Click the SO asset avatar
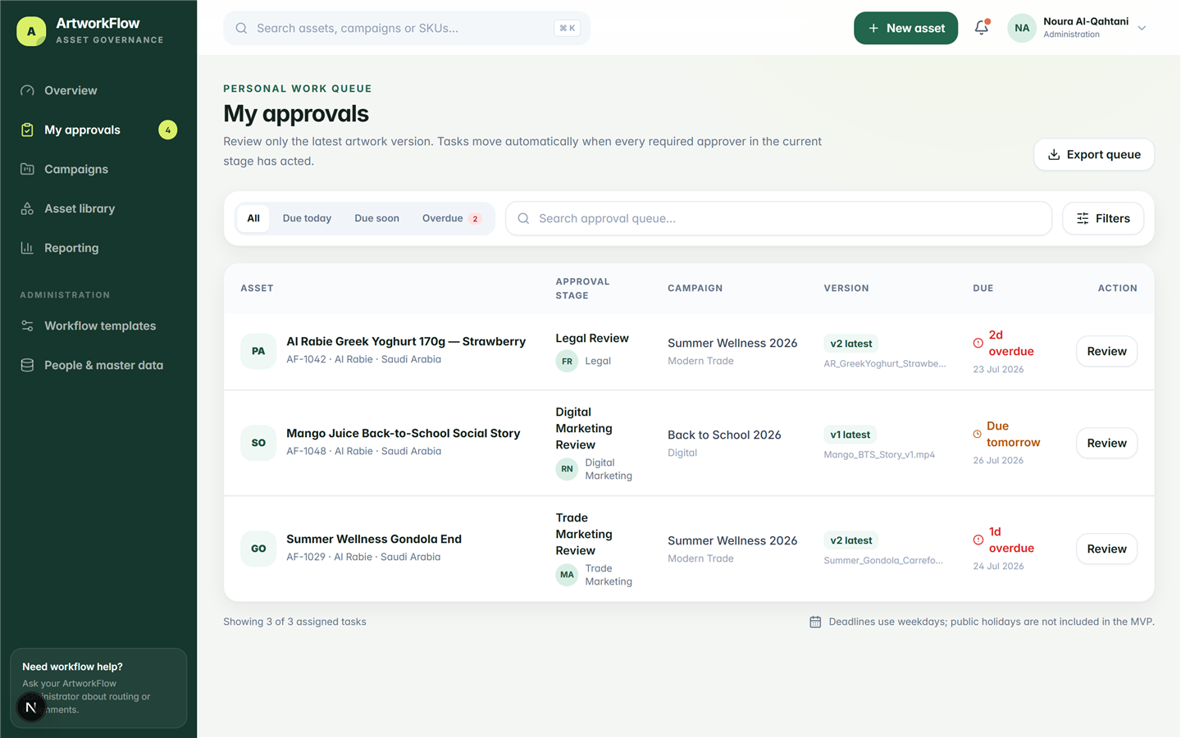This screenshot has height=738, width=1181. tap(258, 443)
